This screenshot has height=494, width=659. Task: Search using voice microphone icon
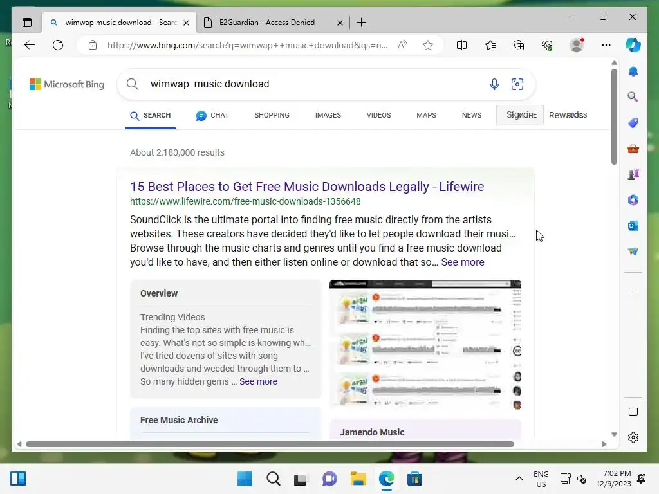click(x=494, y=84)
